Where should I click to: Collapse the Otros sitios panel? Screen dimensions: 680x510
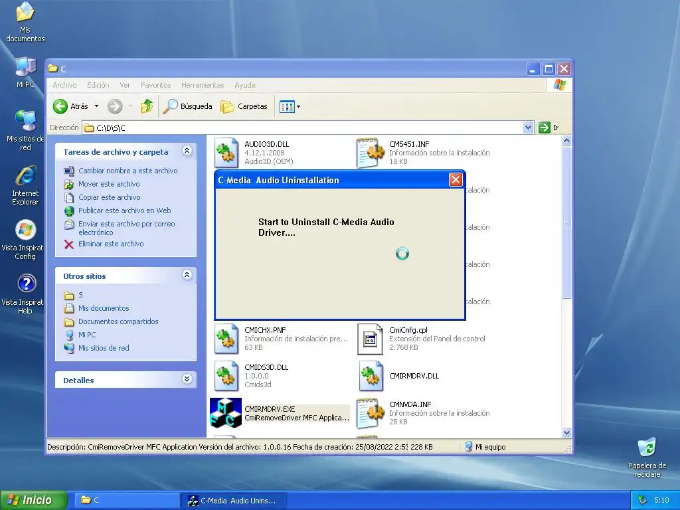(187, 274)
